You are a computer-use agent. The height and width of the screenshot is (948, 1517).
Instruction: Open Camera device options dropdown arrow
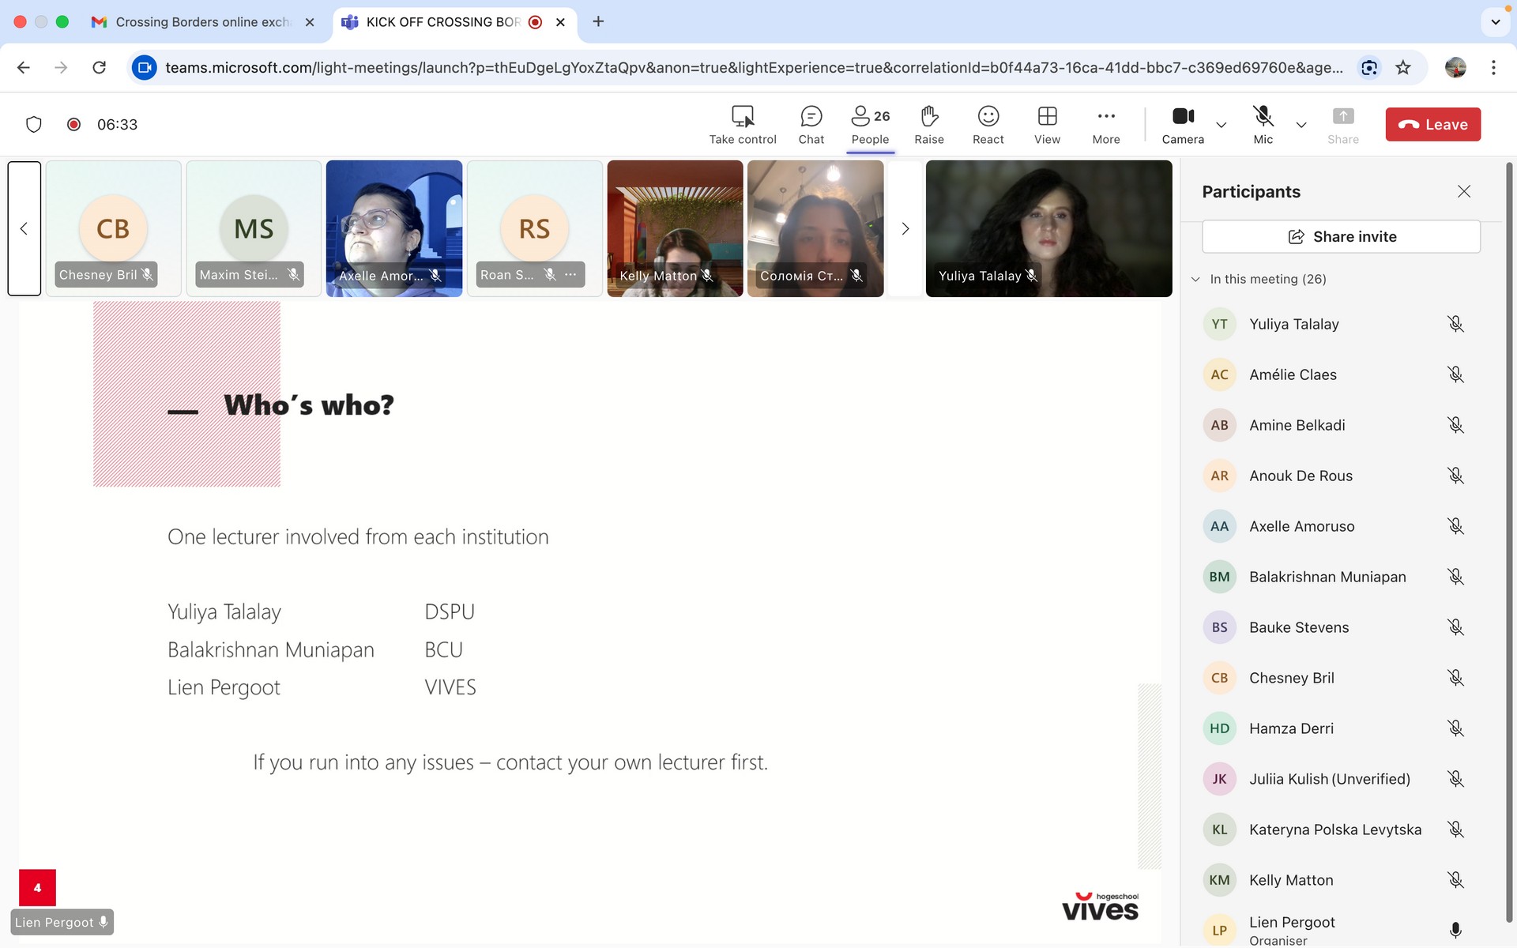(x=1221, y=125)
